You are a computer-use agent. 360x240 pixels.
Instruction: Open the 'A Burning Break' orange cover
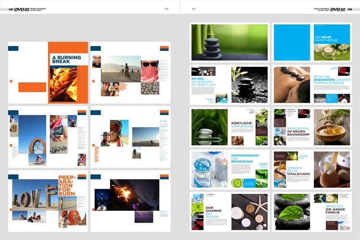68,72
